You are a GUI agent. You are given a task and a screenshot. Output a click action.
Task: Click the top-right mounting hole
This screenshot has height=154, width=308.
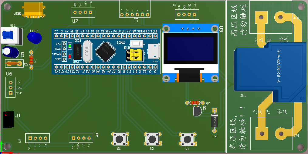point(301,7)
